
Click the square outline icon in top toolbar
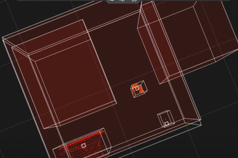coord(134,1)
